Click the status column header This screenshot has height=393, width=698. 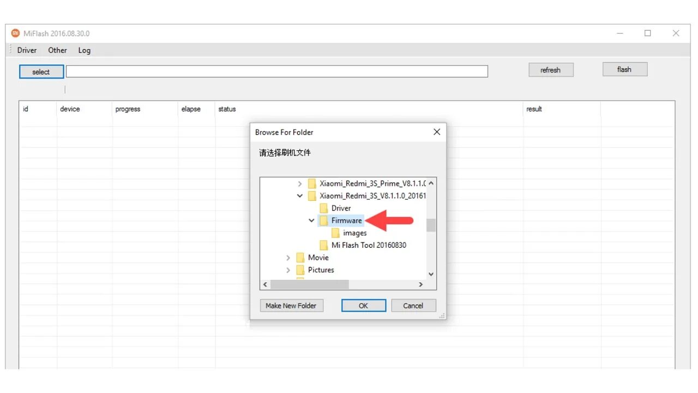tap(369, 109)
